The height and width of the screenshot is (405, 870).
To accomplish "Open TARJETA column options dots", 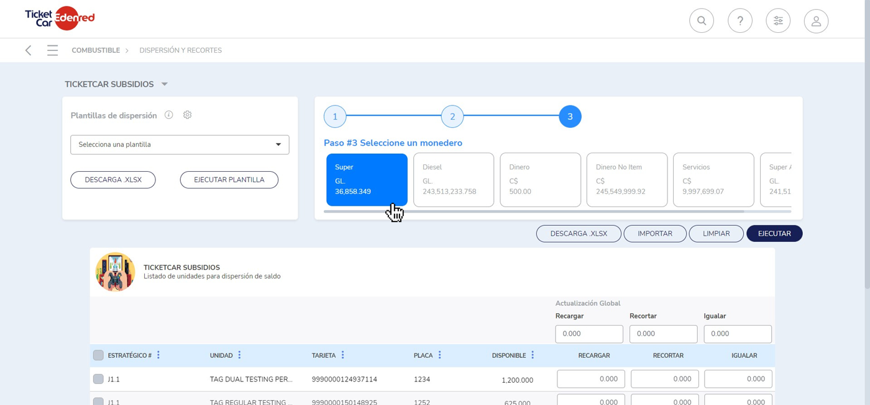I will (342, 355).
